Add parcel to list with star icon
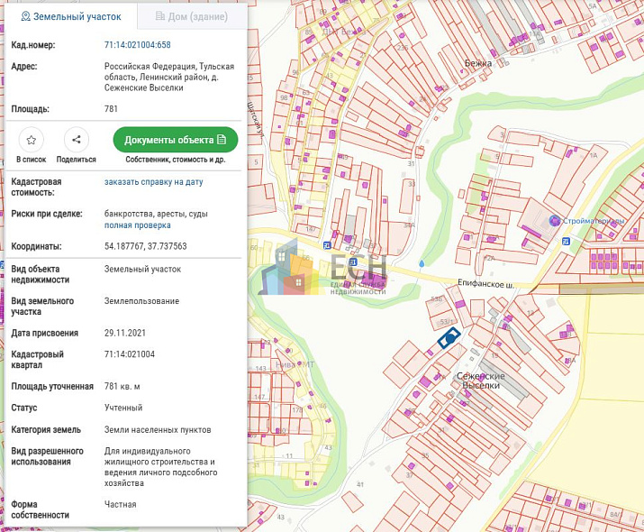 (32, 140)
